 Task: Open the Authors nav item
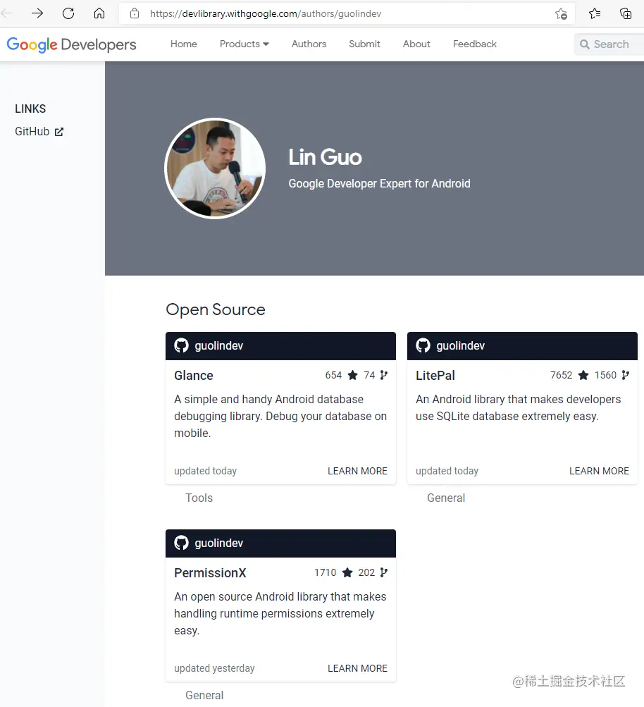pos(309,44)
